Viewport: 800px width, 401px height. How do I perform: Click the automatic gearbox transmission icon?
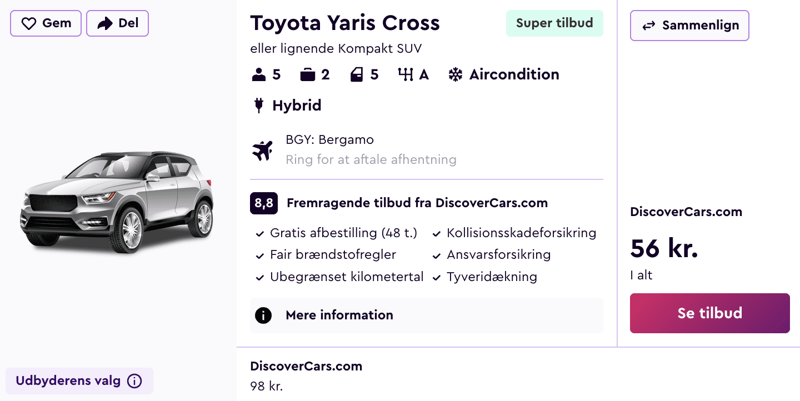tap(406, 75)
